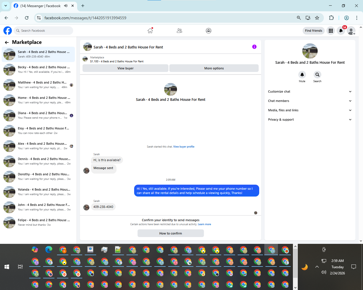Click the volume icon in system tray
Viewport: 363px width, 290px height.
tap(324, 272)
